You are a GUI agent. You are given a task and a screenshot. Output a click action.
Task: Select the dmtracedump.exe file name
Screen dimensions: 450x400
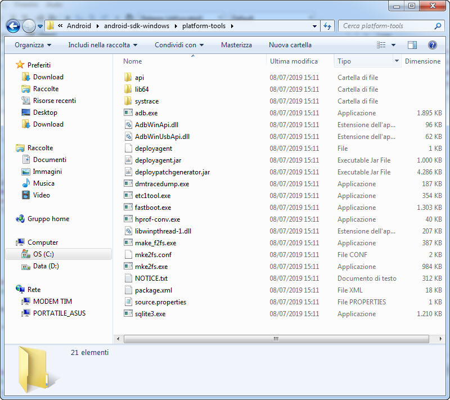click(162, 183)
